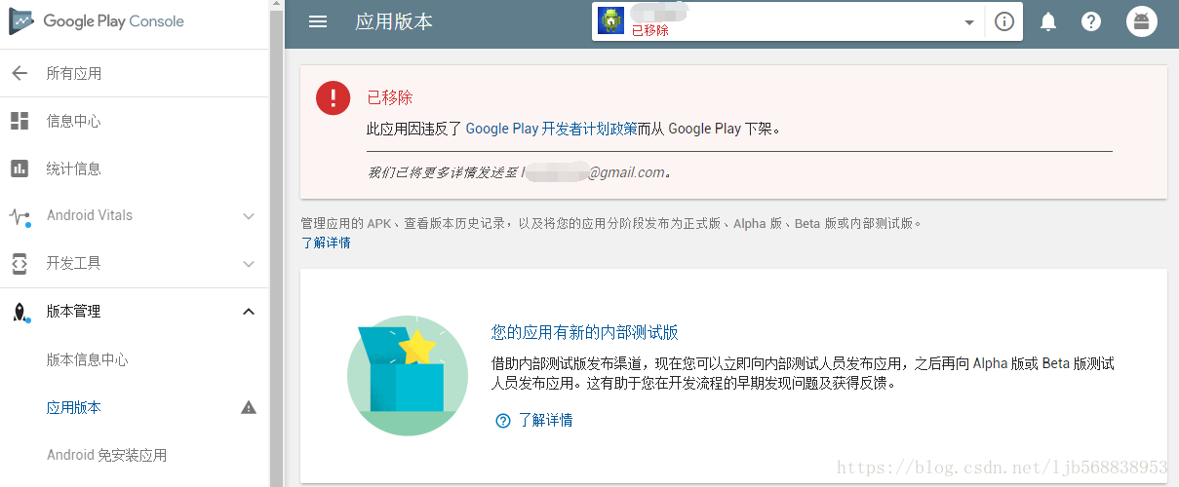This screenshot has width=1179, height=487.
Task: Click the app icon in the app selector
Action: coord(610,20)
